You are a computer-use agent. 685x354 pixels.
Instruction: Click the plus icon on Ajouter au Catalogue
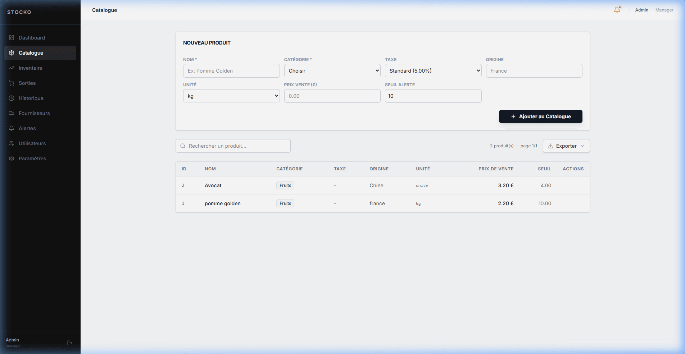click(513, 116)
